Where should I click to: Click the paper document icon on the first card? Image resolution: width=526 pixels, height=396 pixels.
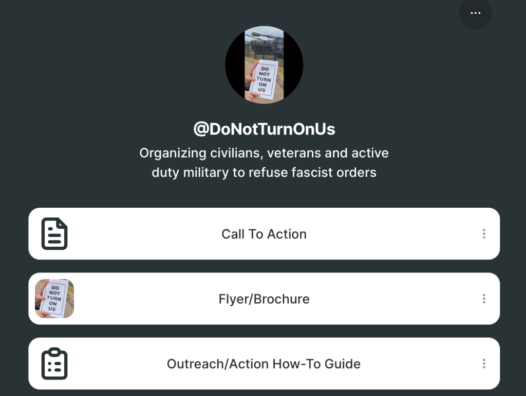(x=54, y=233)
